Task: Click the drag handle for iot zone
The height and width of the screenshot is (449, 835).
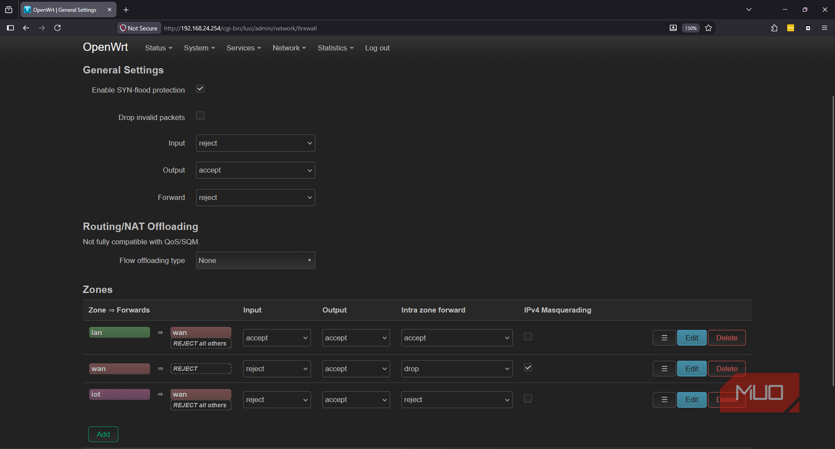Action: click(x=664, y=399)
